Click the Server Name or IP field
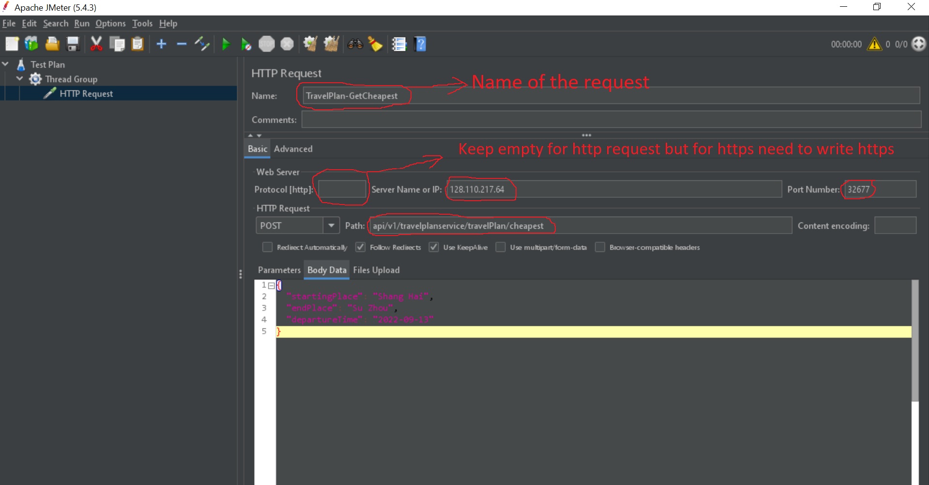 pos(614,189)
